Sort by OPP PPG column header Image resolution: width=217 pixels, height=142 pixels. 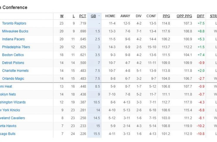click(x=184, y=16)
